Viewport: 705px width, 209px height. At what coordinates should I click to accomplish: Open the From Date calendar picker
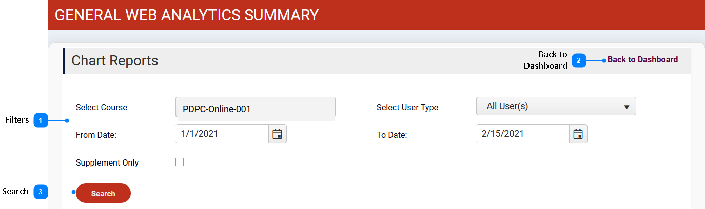(x=277, y=134)
